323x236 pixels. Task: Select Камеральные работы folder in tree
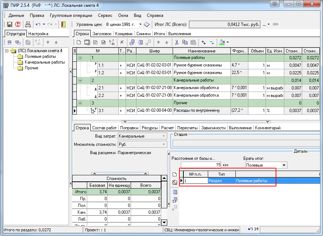45,62
